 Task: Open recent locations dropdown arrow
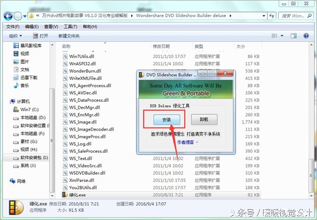pos(25,16)
